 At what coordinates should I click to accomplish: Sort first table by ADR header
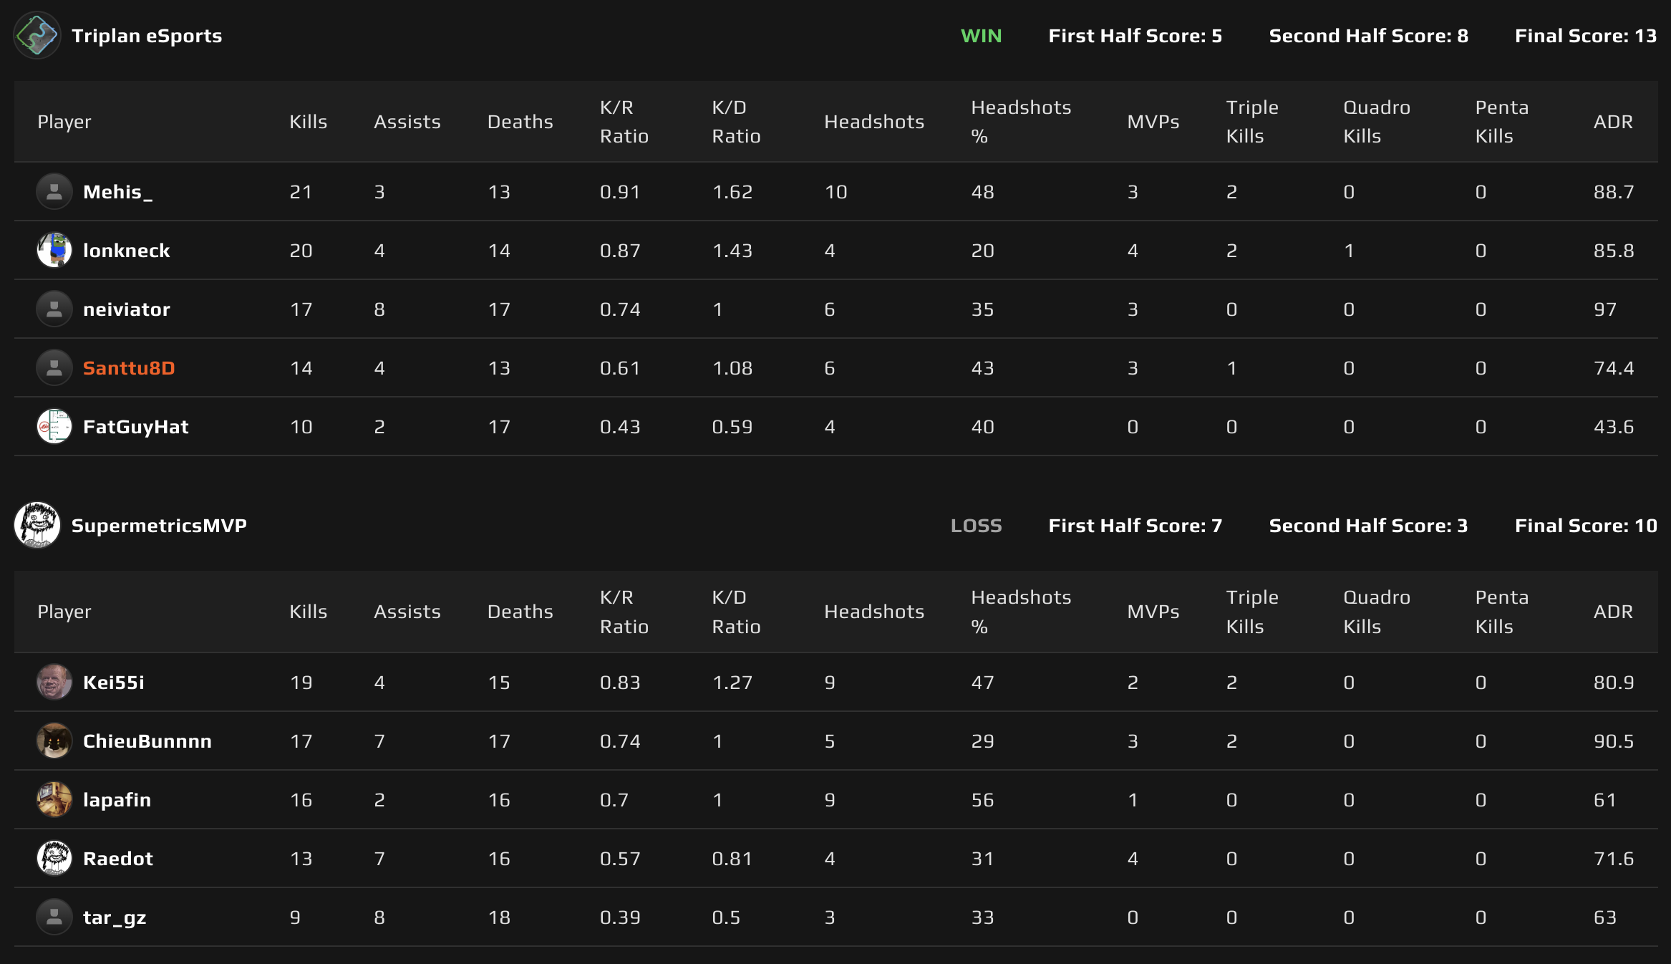(1613, 122)
